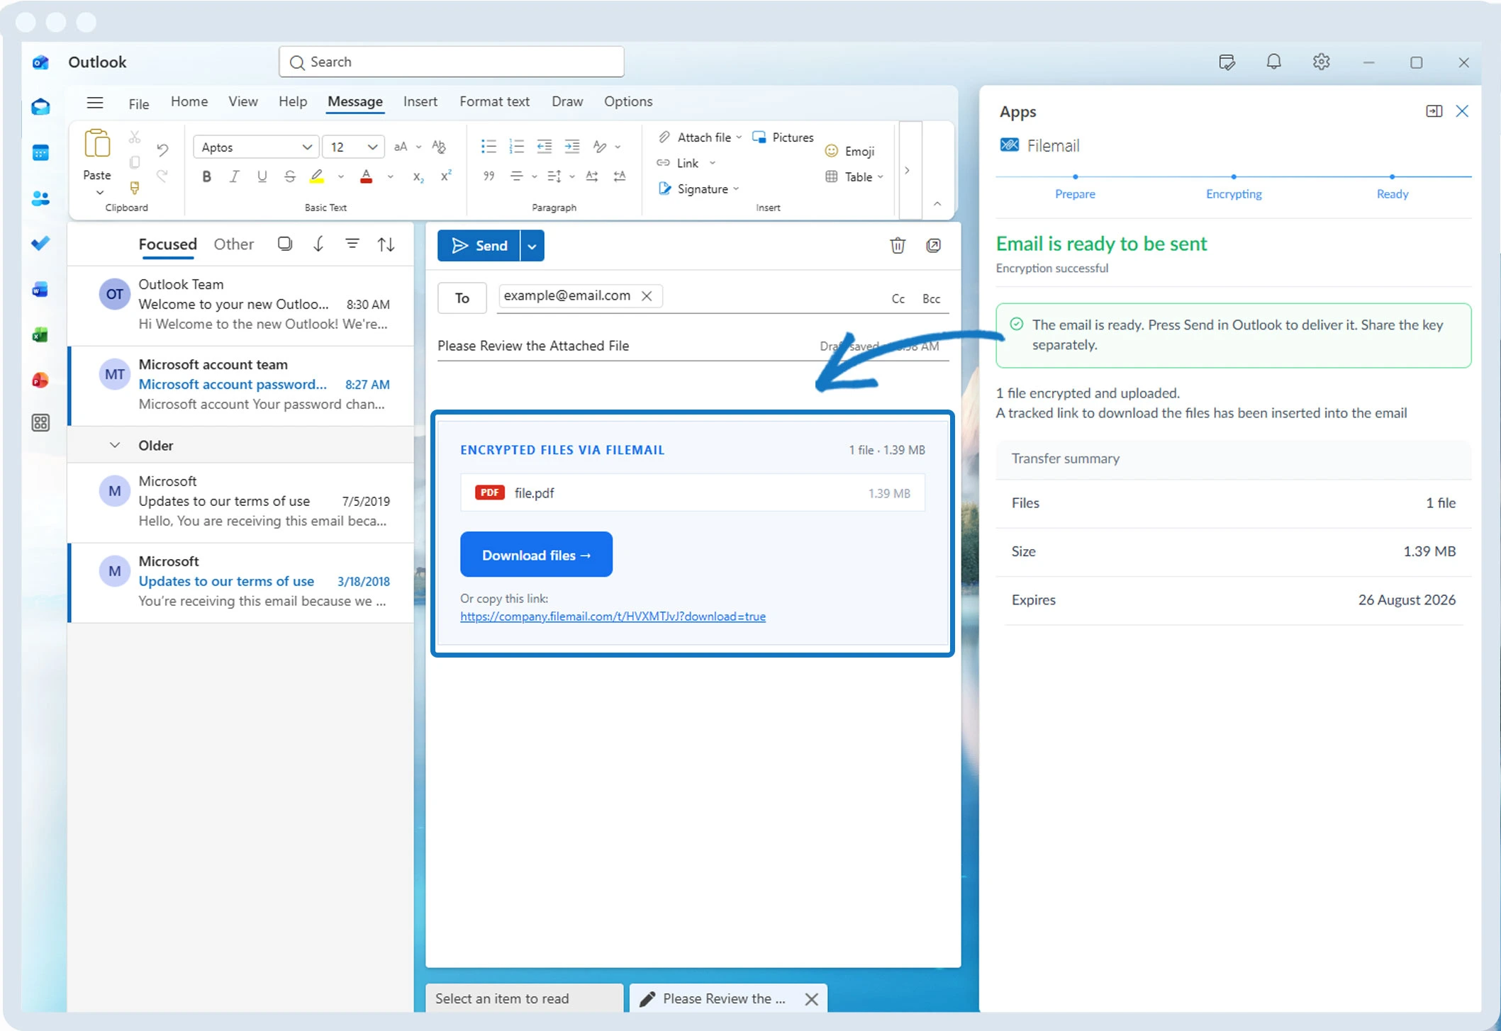Screen dimensions: 1501x1031
Task: Collapse the Older messages group
Action: tap(115, 445)
